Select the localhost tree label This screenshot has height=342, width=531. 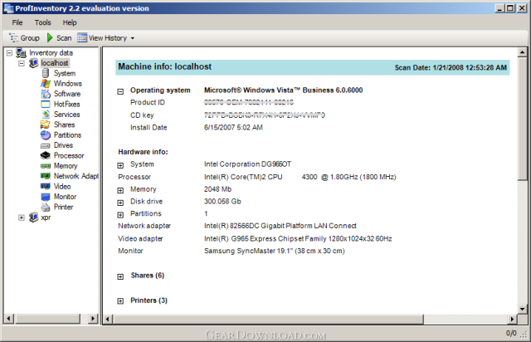55,63
